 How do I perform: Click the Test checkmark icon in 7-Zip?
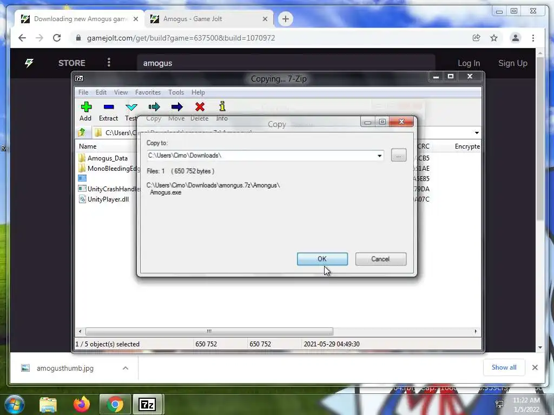pos(131,107)
